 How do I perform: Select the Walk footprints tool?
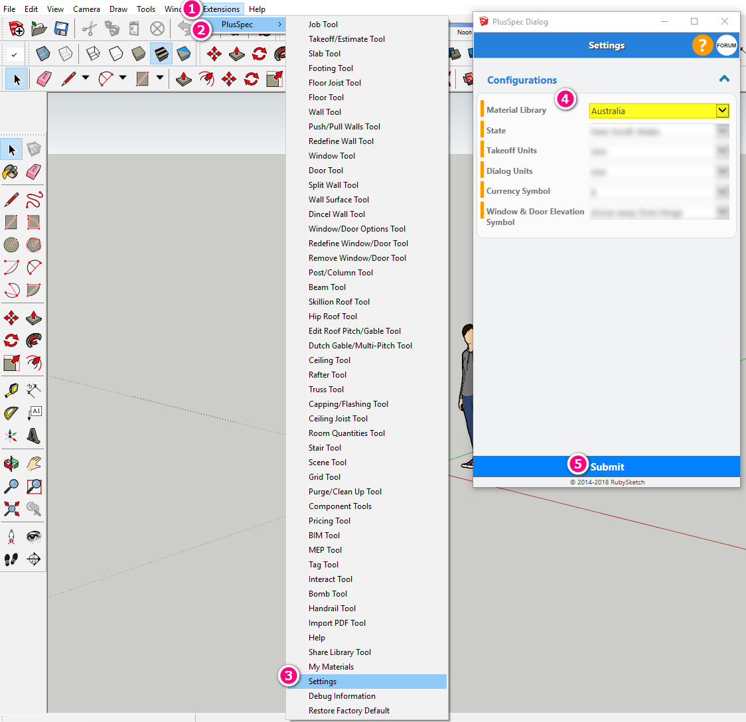(x=11, y=559)
